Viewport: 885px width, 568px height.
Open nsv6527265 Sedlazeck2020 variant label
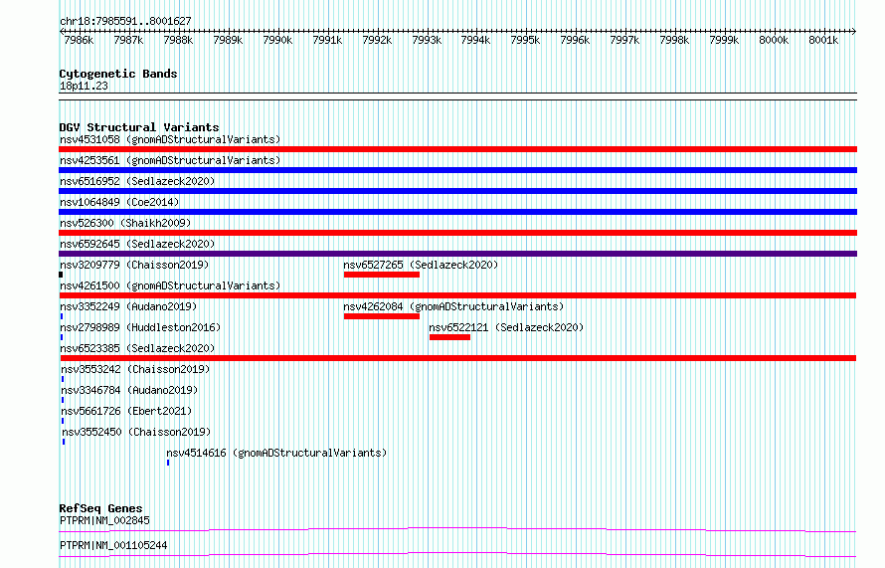421,265
